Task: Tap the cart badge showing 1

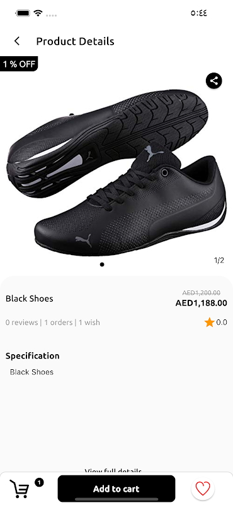Action: (39, 482)
